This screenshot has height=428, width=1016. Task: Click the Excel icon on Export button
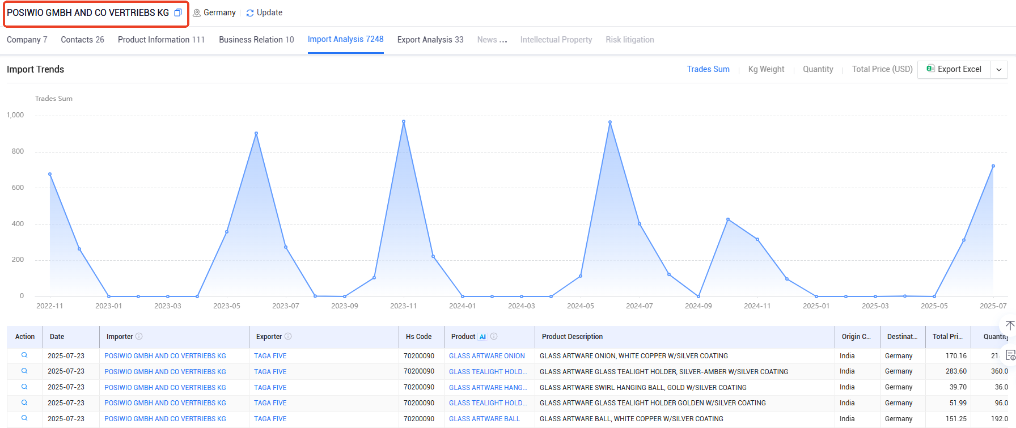point(930,69)
